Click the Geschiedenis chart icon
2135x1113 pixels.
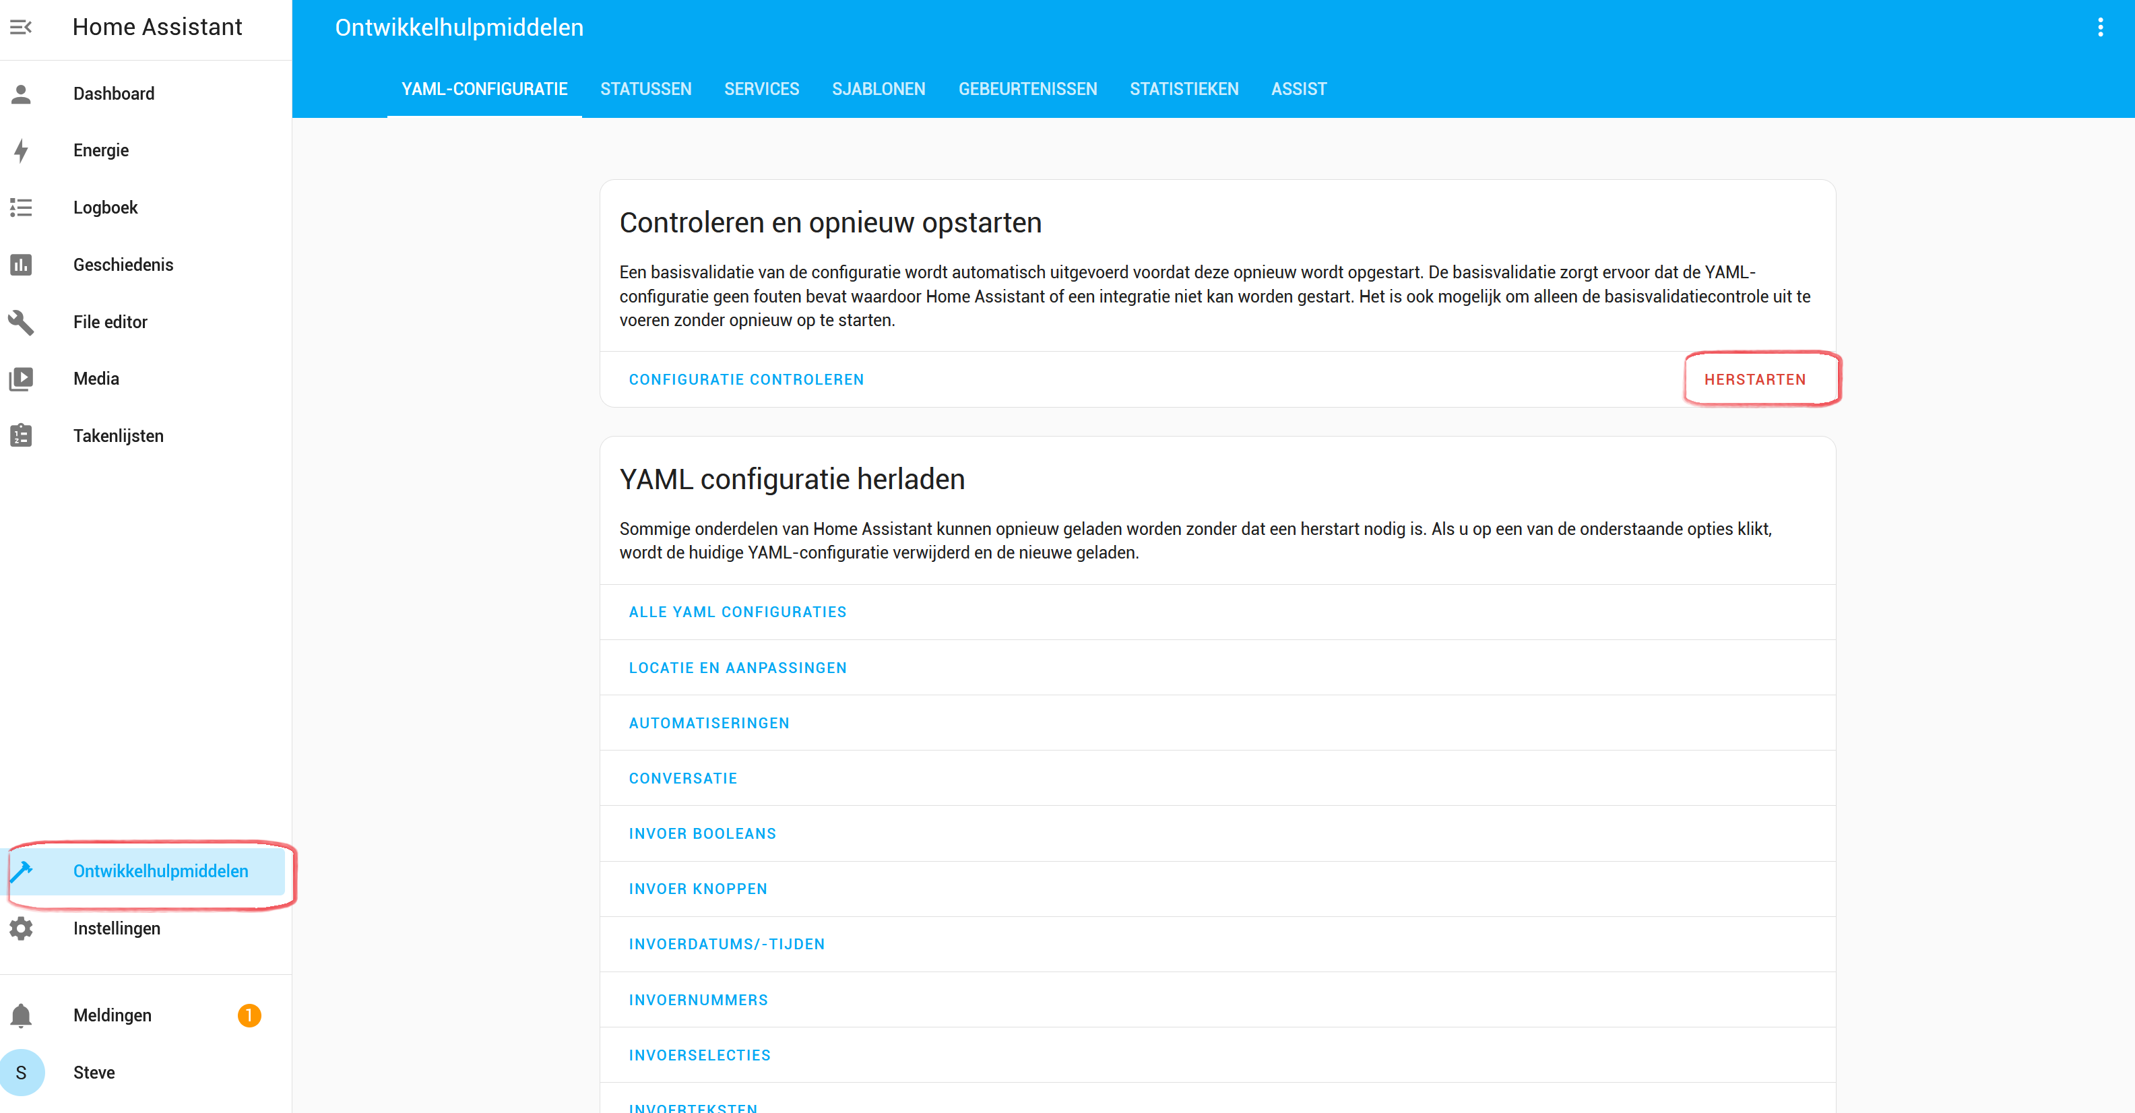click(x=21, y=264)
